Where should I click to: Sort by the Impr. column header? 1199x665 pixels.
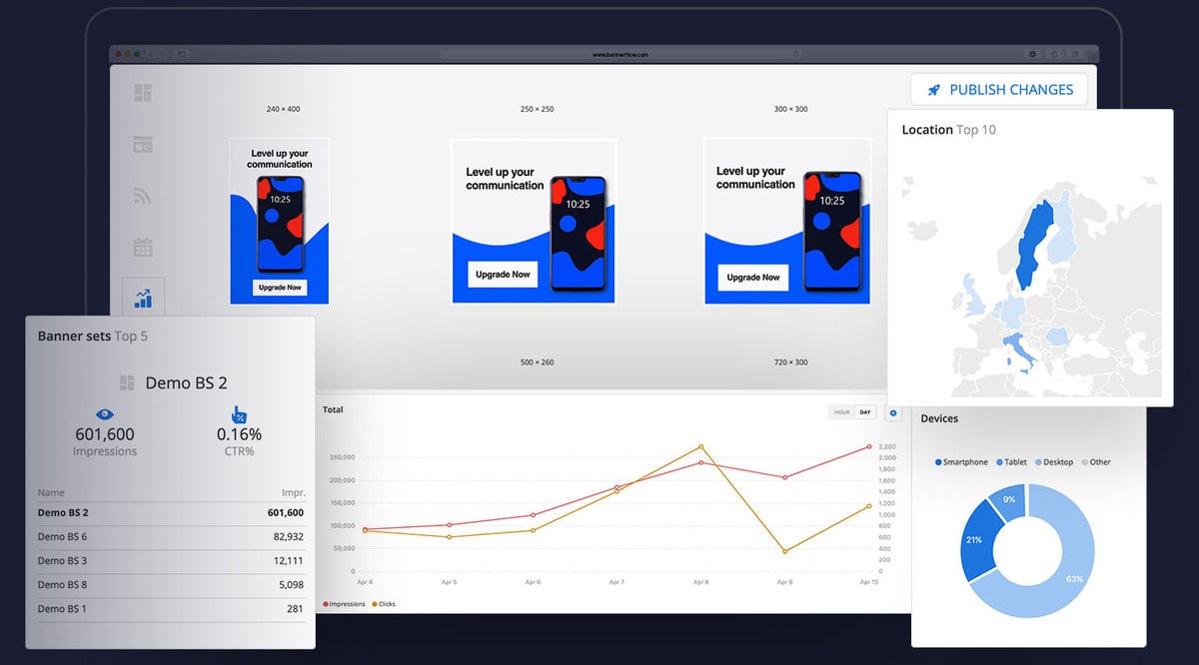pyautogui.click(x=294, y=492)
